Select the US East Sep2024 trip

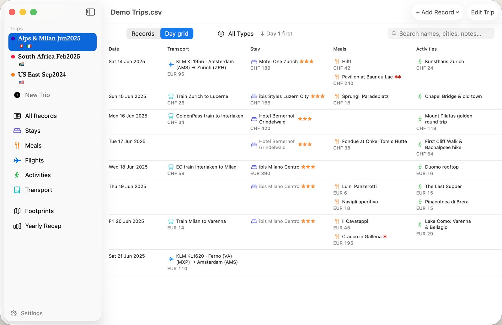52,78
